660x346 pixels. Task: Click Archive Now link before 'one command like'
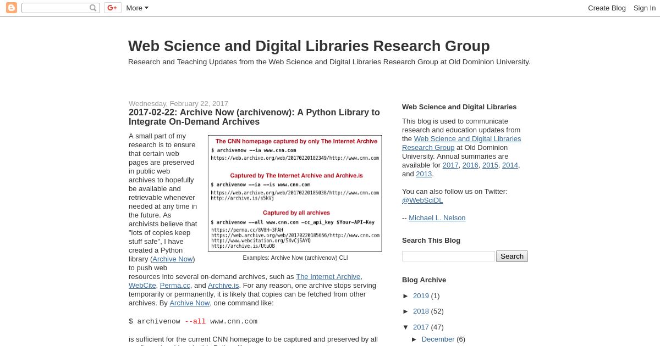click(190, 303)
